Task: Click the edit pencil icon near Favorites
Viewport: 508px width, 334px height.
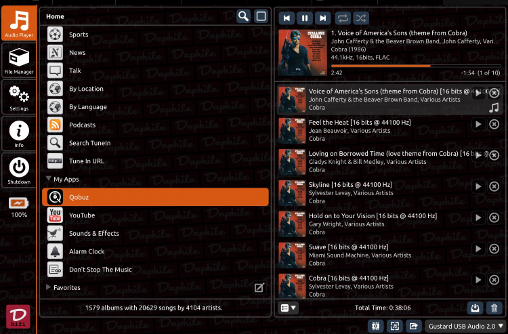Action: 259,287
